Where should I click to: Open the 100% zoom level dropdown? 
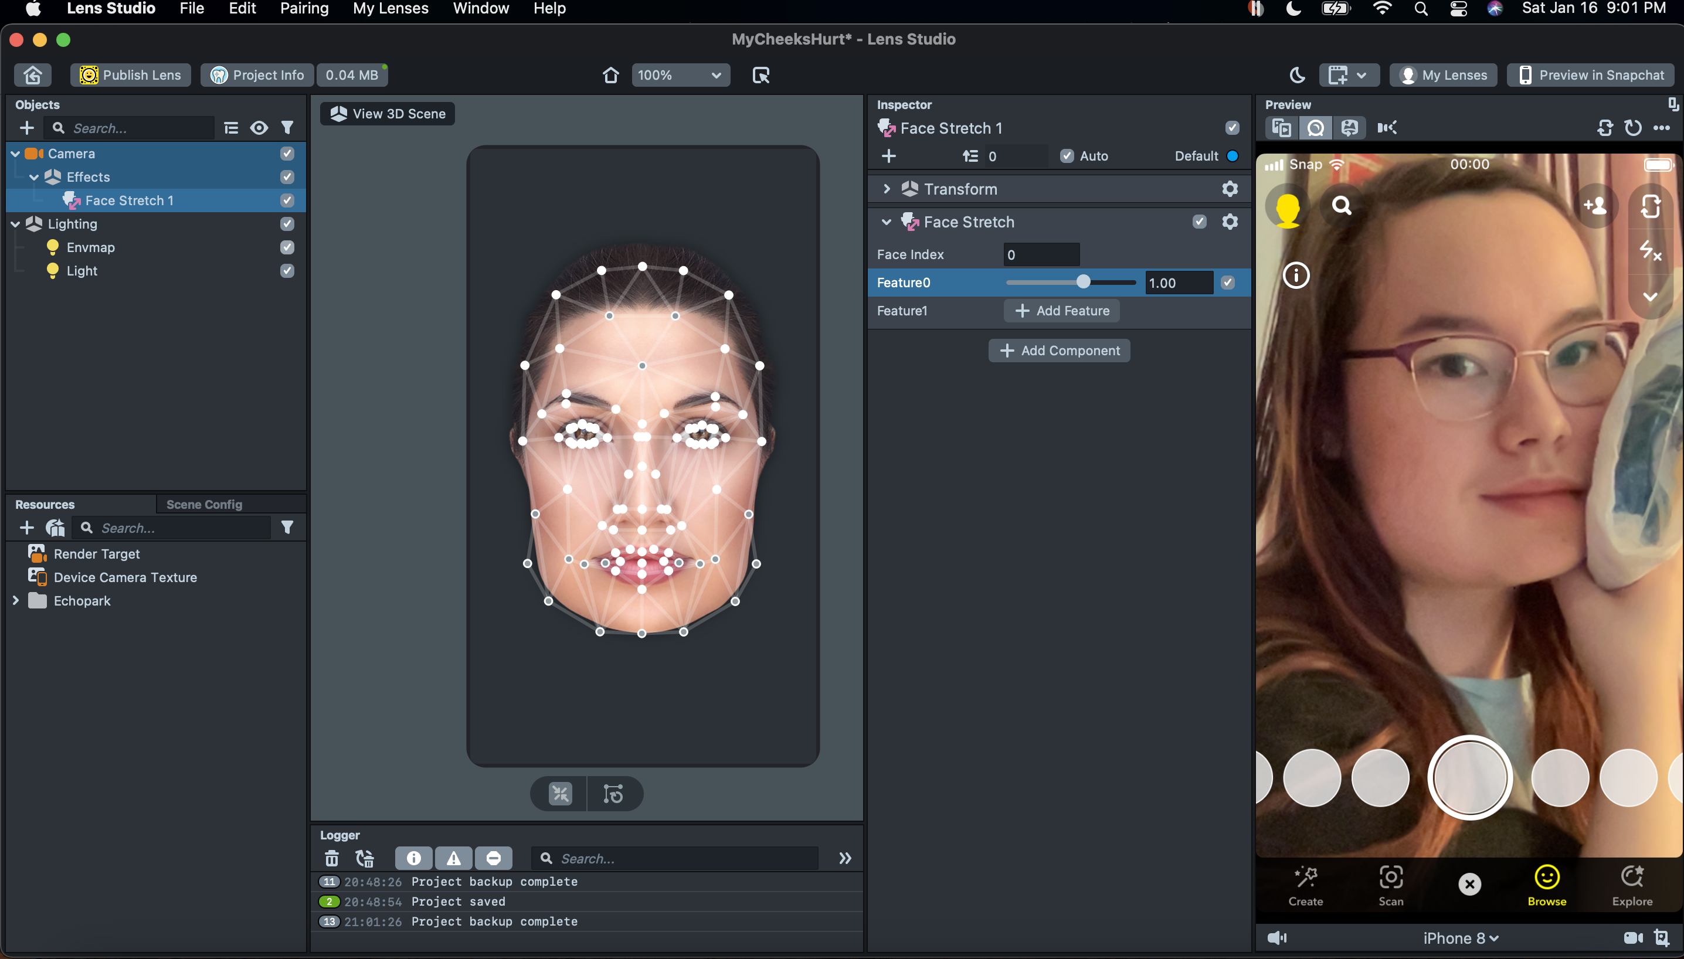[680, 75]
